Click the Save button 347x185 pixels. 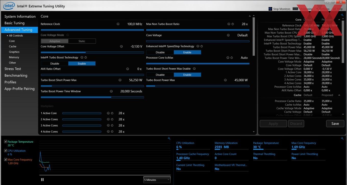pos(335,124)
